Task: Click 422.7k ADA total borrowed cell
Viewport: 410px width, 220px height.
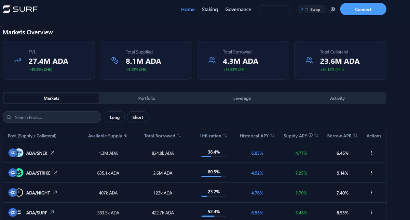Action: tap(163, 213)
